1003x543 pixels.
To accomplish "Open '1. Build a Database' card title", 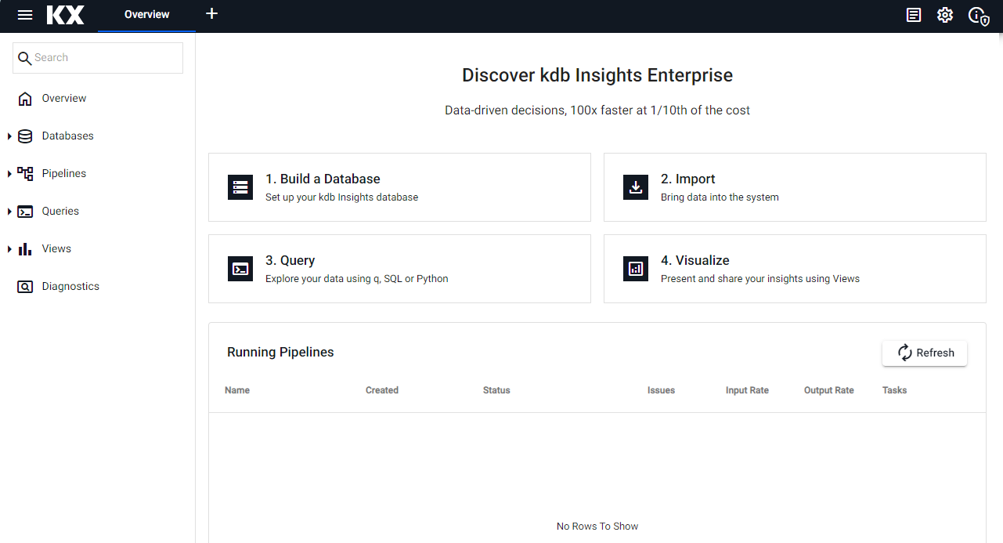I will 323,179.
